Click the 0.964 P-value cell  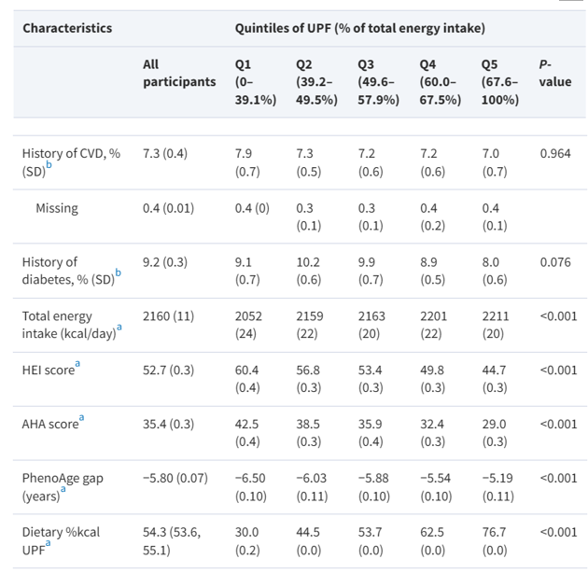coord(555,153)
